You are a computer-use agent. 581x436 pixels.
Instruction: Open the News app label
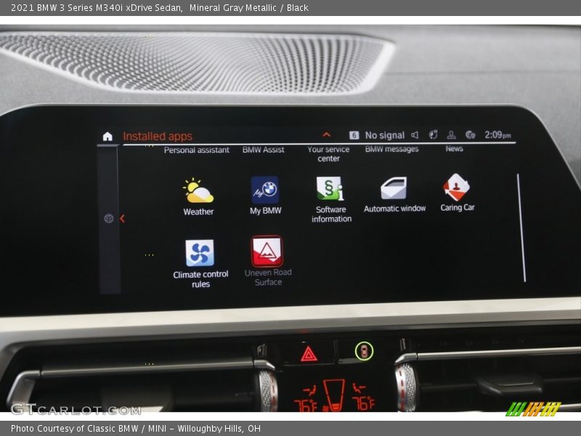click(454, 148)
